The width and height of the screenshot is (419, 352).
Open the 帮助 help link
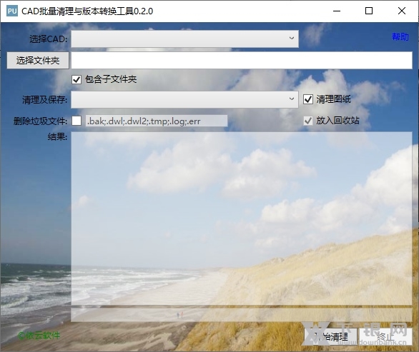(400, 37)
